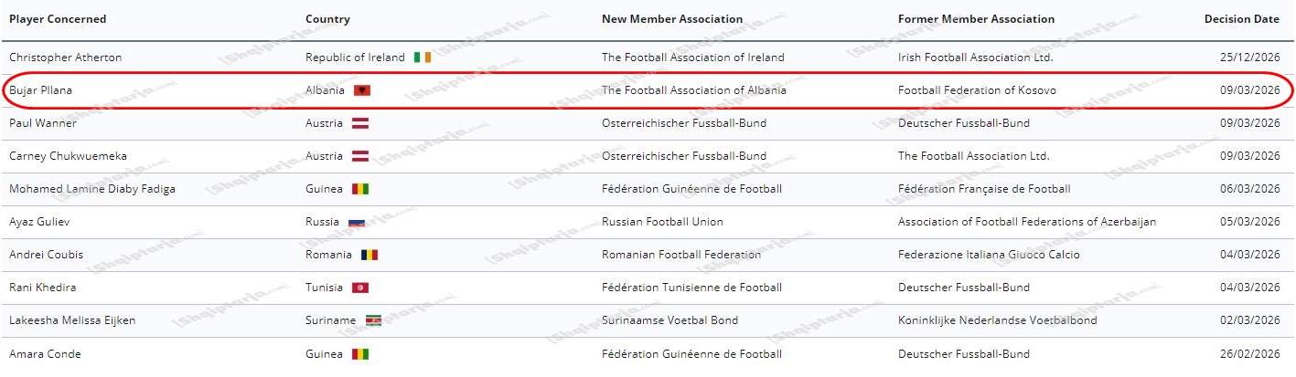This screenshot has width=1296, height=377.
Task: Click the Romania flag icon
Action: (x=369, y=255)
